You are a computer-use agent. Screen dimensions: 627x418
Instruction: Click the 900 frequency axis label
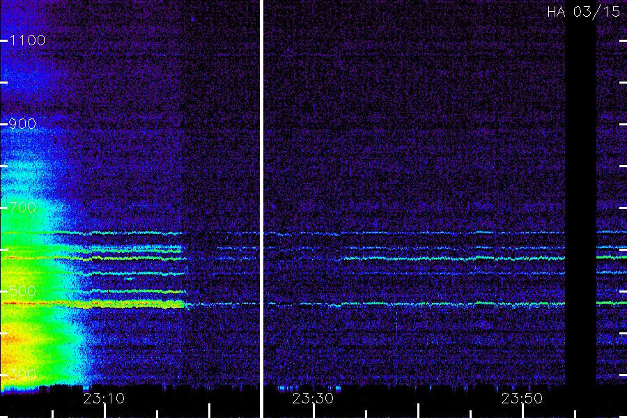[x=22, y=124]
